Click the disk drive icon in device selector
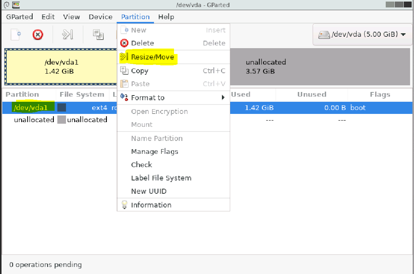The width and height of the screenshot is (414, 274). 324,34
